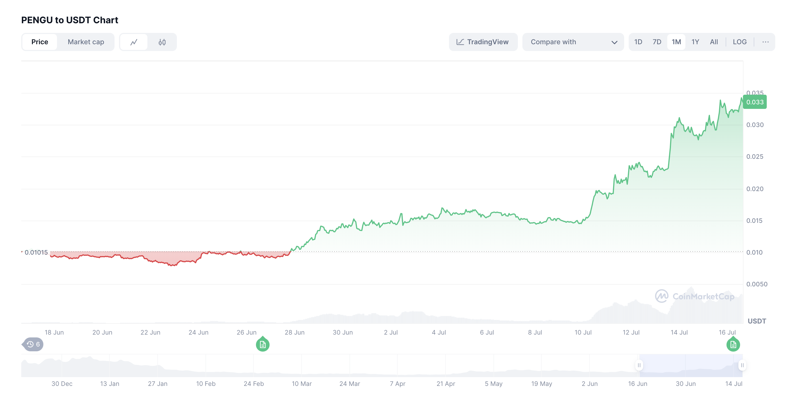Click the 10 Jul date axis label
The image size is (788, 410).
583,332
